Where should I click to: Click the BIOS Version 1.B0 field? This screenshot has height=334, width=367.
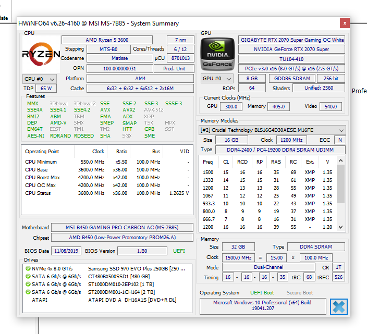[142, 251]
